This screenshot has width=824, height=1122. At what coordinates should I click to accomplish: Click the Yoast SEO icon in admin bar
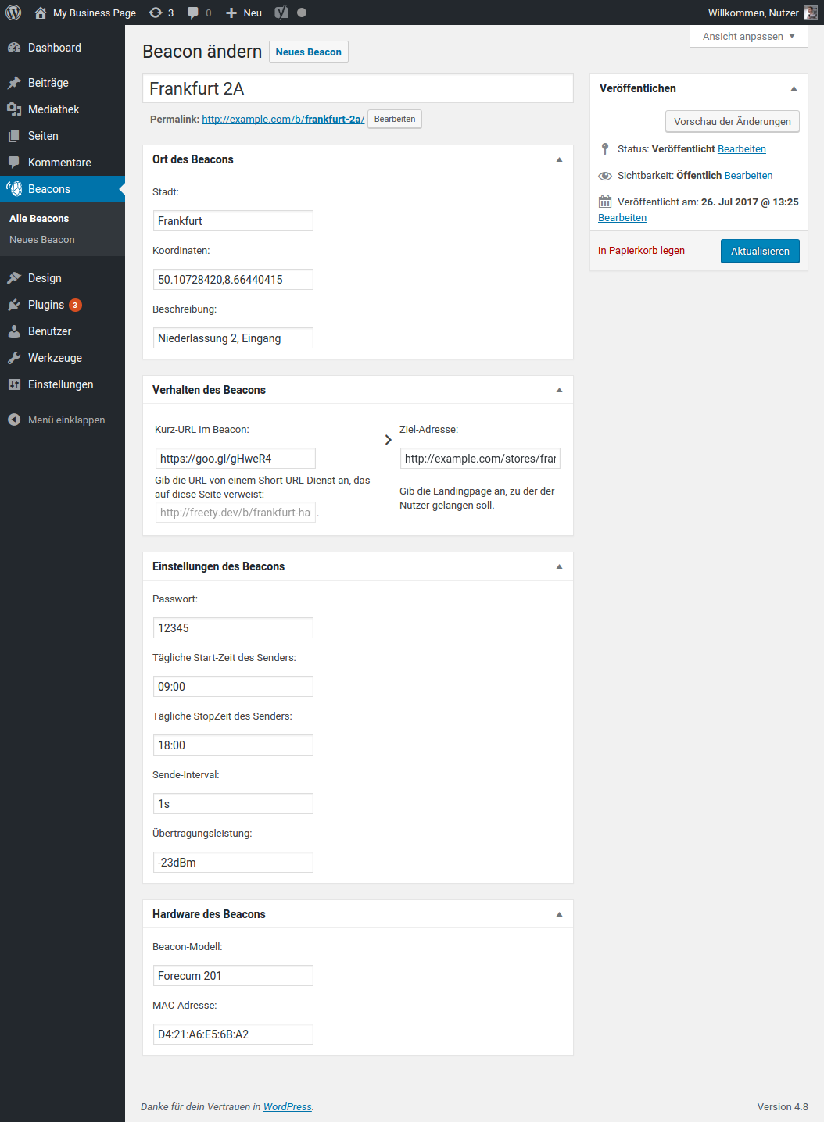tap(281, 13)
